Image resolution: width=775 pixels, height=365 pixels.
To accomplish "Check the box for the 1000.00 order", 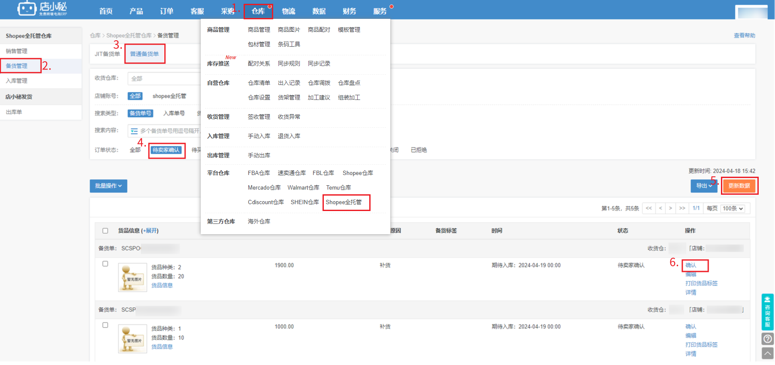I will (x=105, y=325).
